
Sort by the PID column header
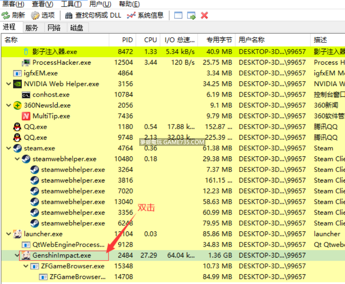coord(127,40)
